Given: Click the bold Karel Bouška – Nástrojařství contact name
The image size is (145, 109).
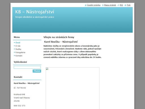Looking at the screenshot, I should pos(27,83).
